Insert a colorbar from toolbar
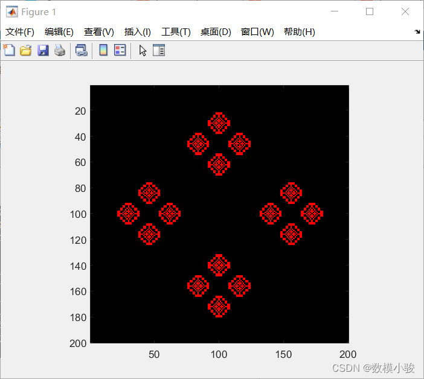The height and width of the screenshot is (379, 424). (x=103, y=50)
